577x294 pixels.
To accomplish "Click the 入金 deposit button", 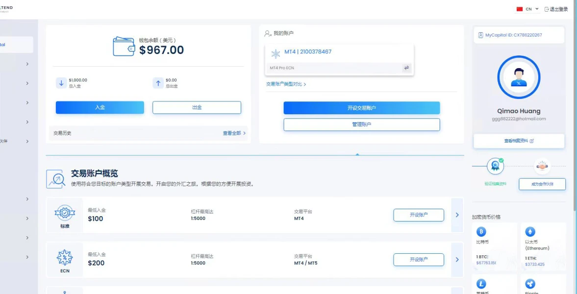I will click(100, 107).
